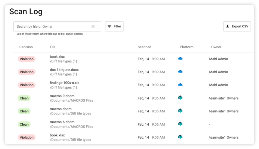The height and width of the screenshot is (149, 259).
Task: Click the Platform column header
Action: (x=186, y=47)
